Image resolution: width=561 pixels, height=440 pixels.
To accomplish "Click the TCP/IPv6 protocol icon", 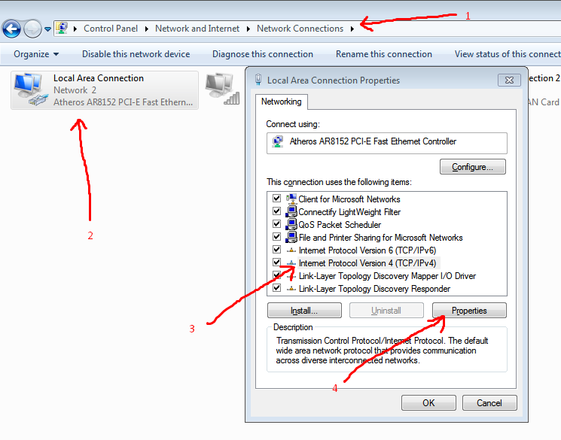I will [x=291, y=250].
